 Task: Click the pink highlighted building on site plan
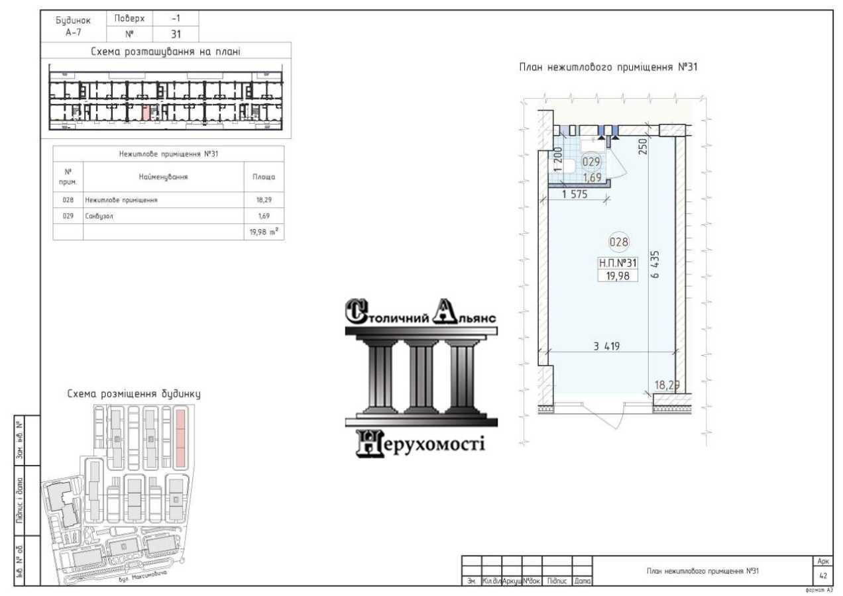tap(181, 437)
